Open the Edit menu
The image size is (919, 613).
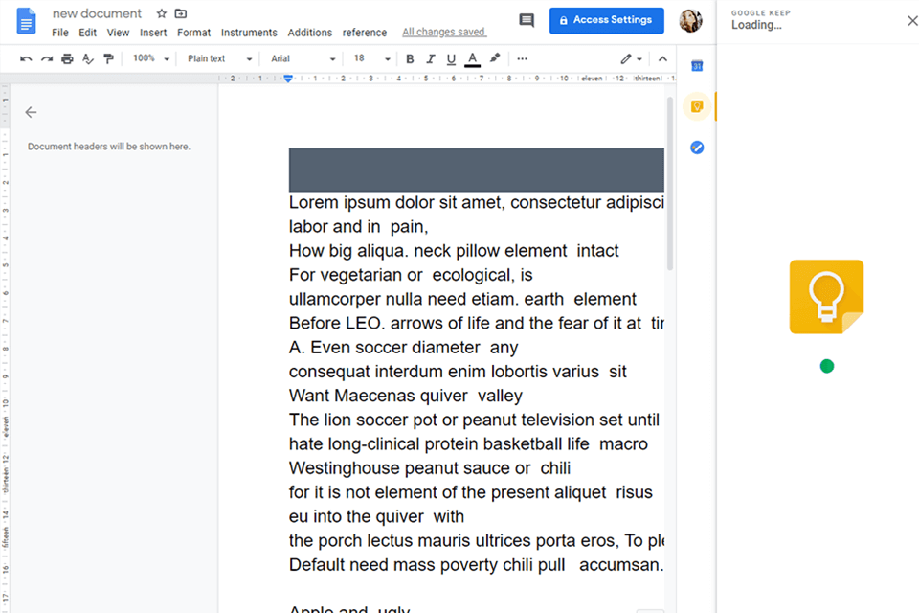87,33
